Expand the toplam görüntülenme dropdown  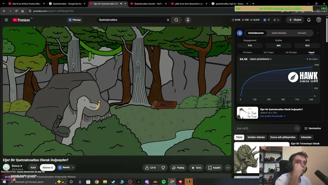pos(261,59)
